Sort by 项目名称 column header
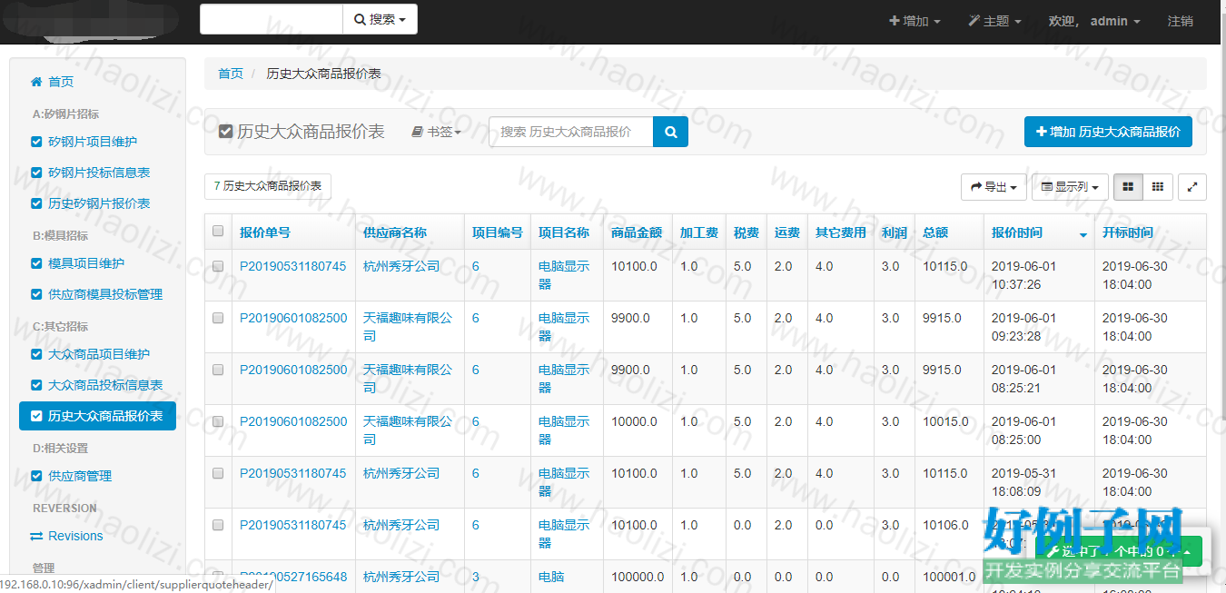This screenshot has height=593, width=1226. [564, 232]
